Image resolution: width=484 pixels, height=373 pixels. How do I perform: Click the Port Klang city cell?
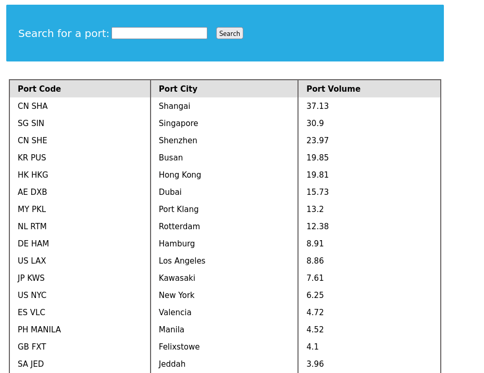point(179,209)
